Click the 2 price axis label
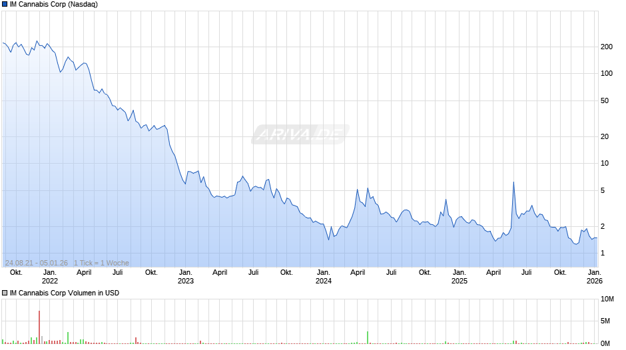Image resolution: width=626 pixels, height=350 pixels. [603, 226]
